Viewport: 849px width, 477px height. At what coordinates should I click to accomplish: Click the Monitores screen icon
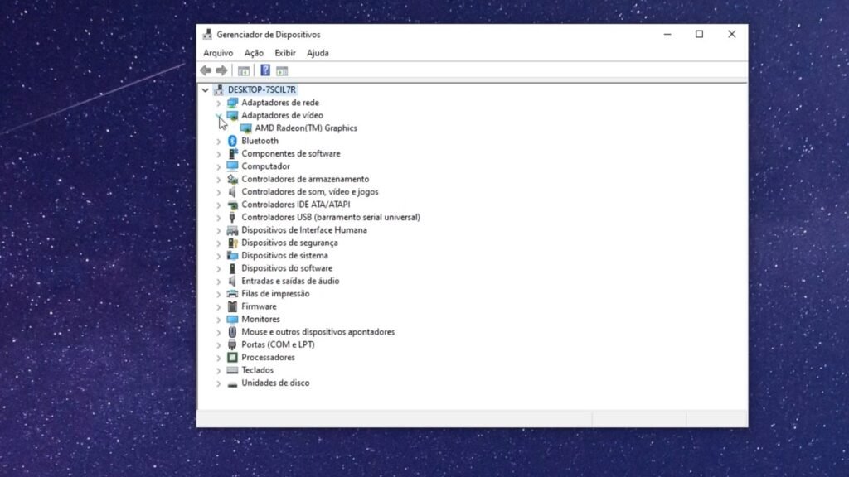point(232,319)
